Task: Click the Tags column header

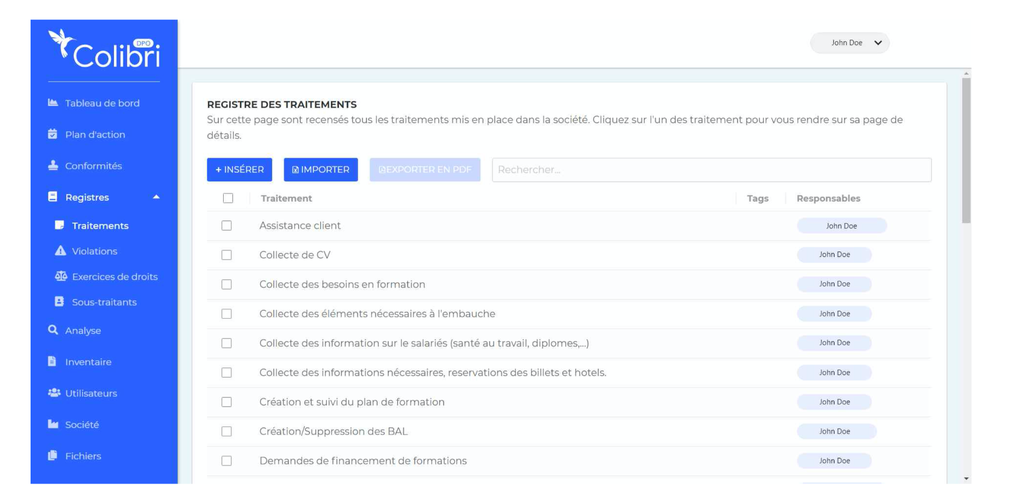Action: [757, 198]
